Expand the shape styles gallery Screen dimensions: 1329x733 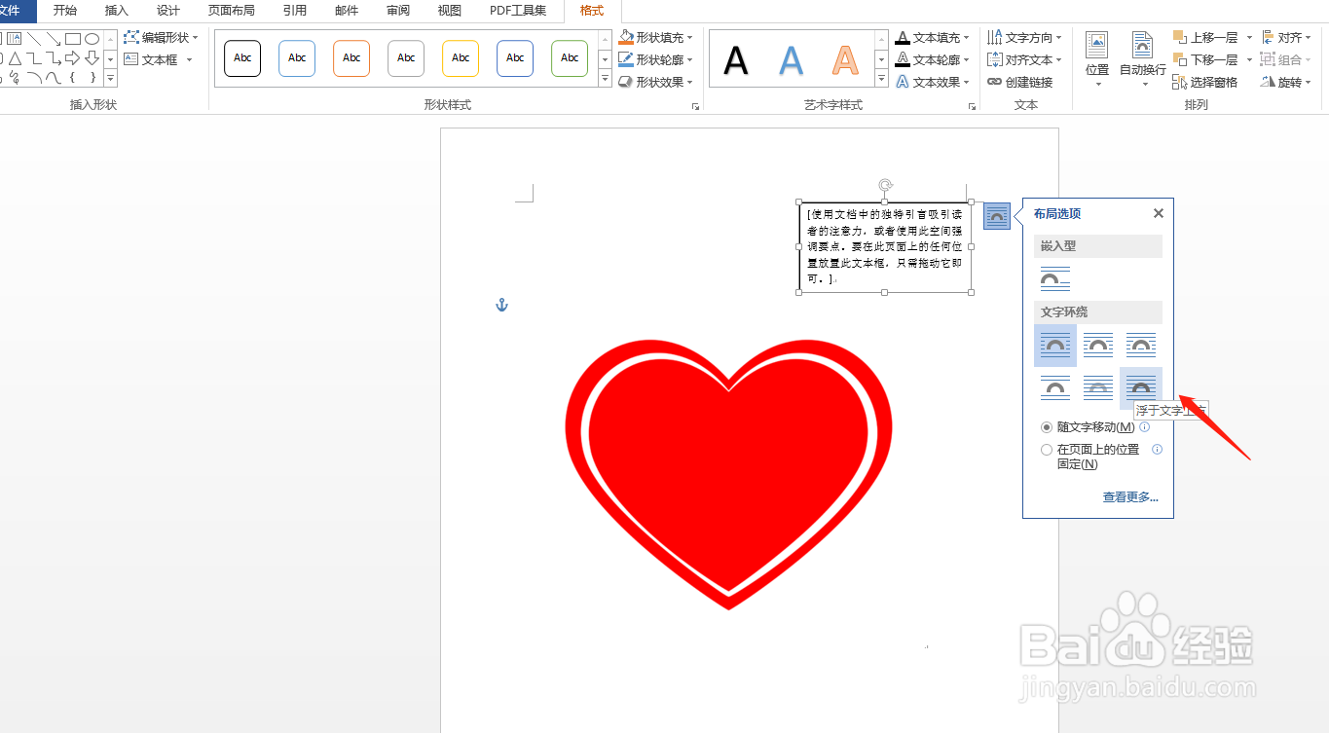(606, 78)
